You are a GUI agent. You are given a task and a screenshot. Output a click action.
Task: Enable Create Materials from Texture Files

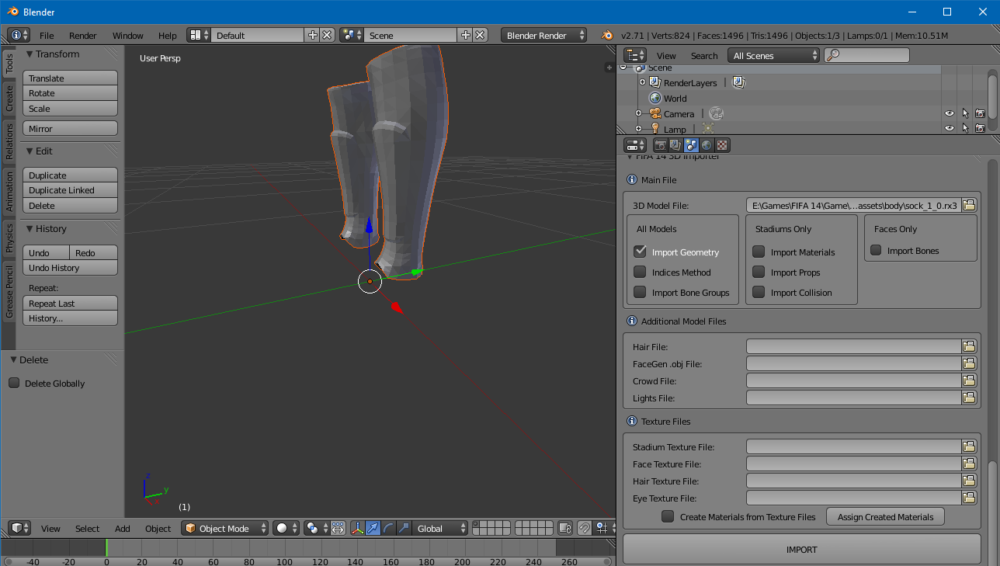[668, 516]
